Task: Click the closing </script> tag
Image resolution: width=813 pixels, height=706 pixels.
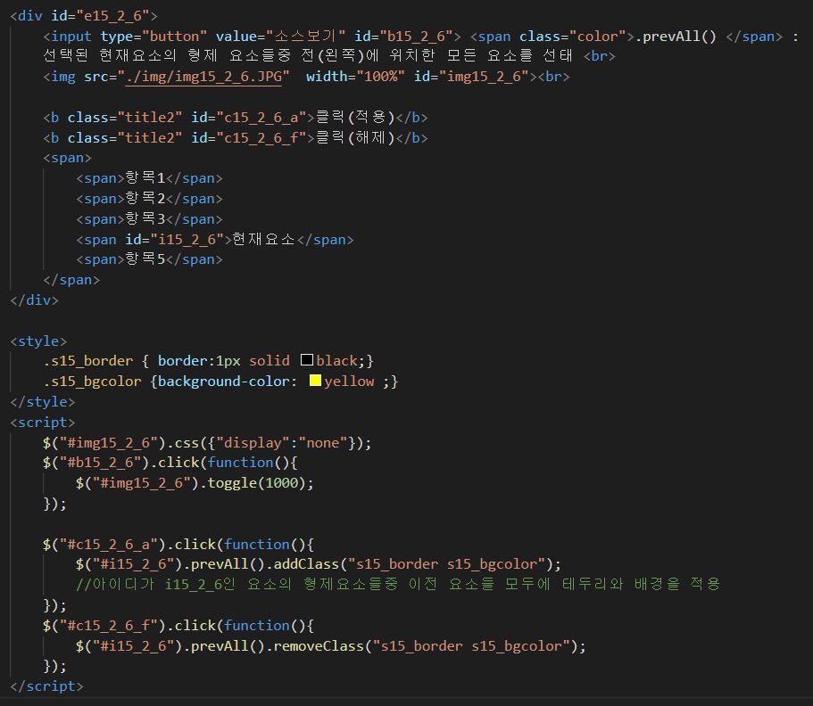Action: [x=46, y=686]
